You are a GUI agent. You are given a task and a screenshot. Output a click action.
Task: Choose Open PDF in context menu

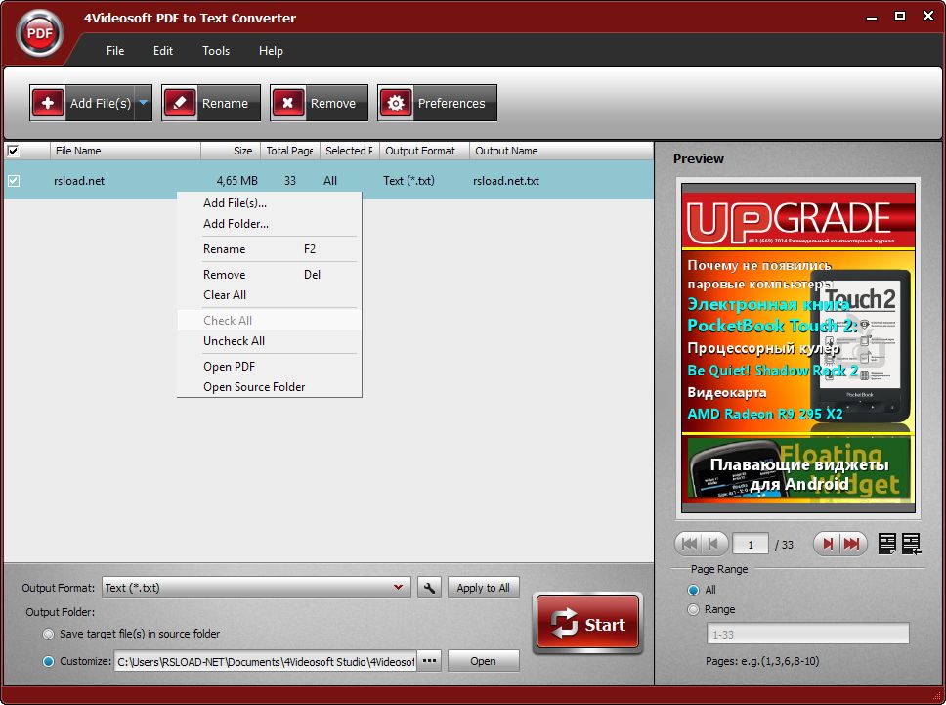point(269,367)
